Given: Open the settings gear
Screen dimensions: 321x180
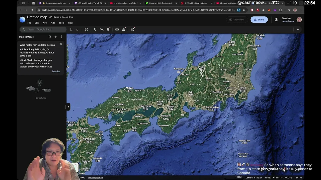Looking at the screenshot, I should [276, 19].
